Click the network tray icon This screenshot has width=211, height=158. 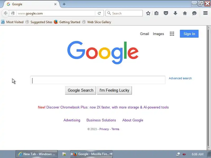[178, 154]
